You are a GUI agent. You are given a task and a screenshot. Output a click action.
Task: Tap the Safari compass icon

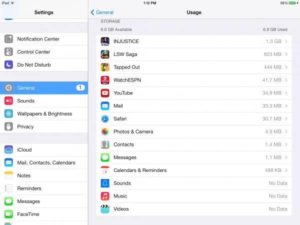point(105,118)
